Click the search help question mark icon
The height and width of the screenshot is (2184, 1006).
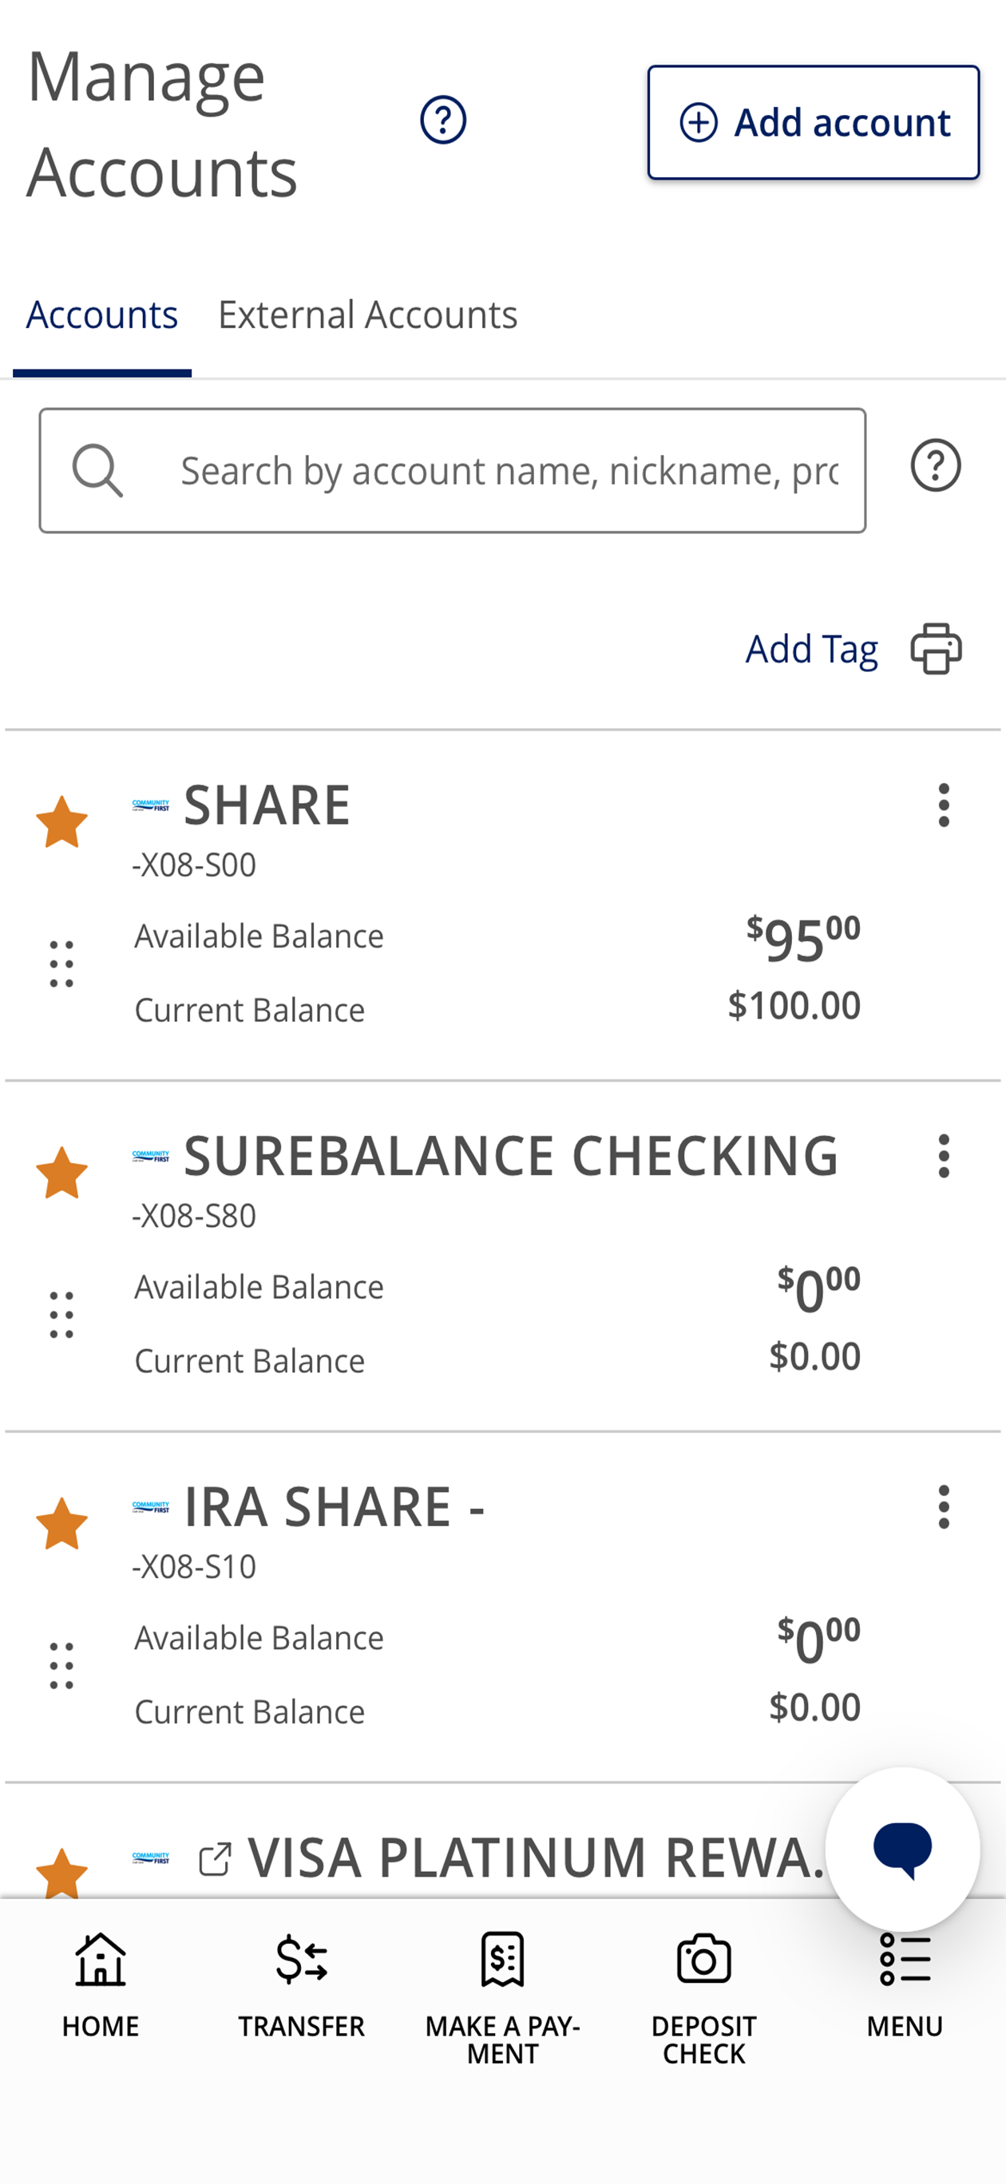(936, 465)
